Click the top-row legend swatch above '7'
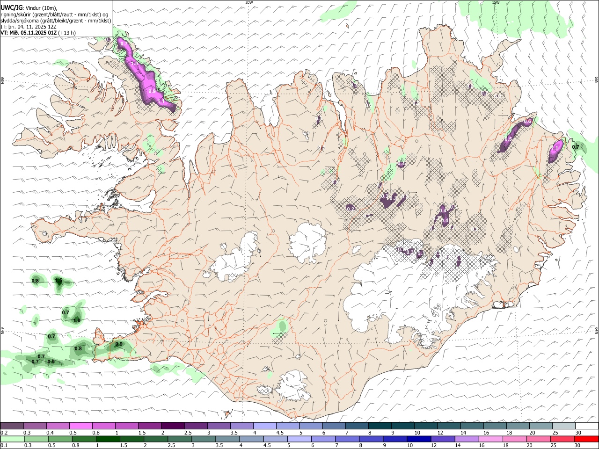The width and height of the screenshot is (599, 449). (357, 426)
